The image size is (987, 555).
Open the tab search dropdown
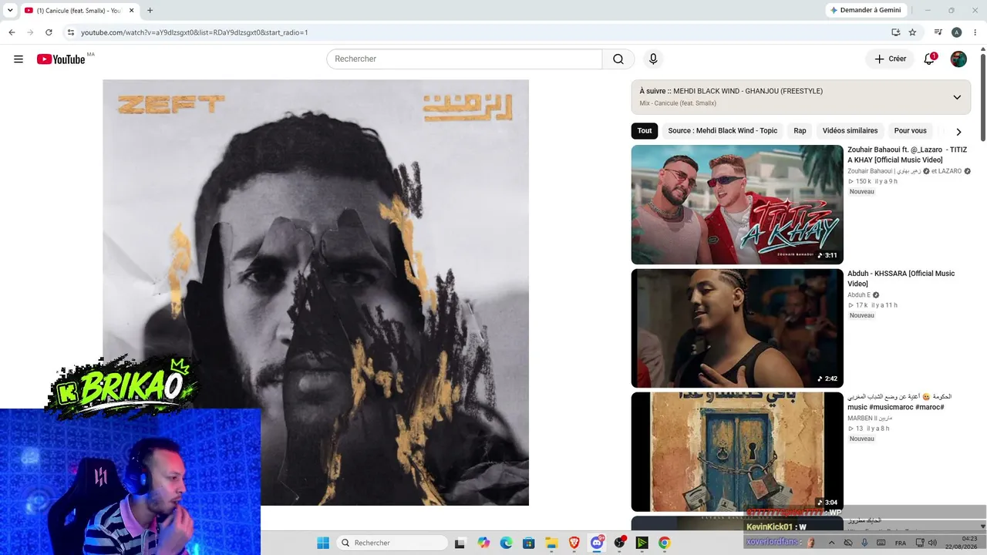(x=10, y=10)
